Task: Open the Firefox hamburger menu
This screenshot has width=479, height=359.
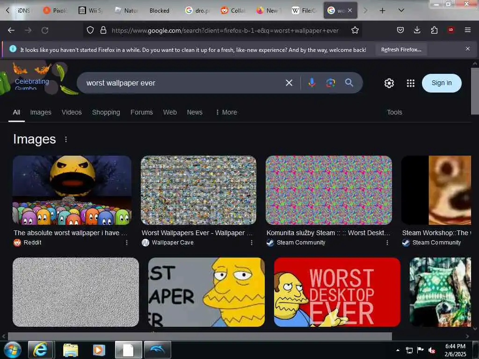Action: (467, 30)
